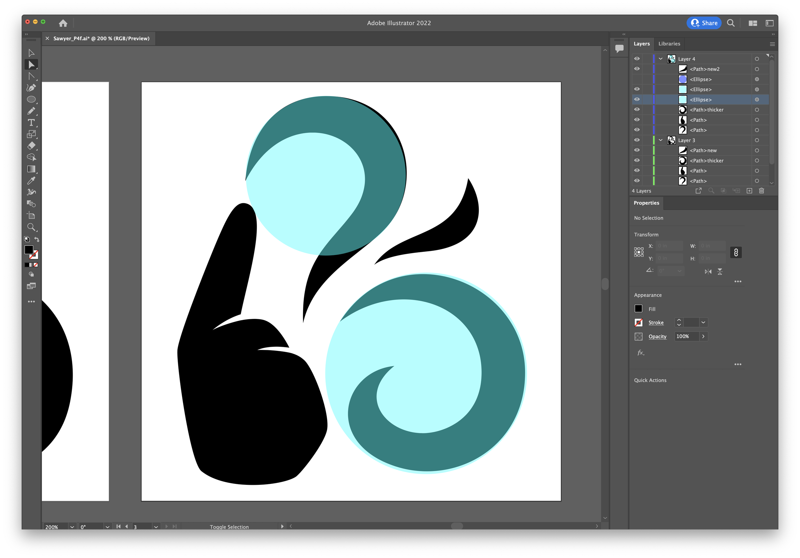Viewport: 800px width, 558px height.
Task: Collapse the Layer 4 group
Action: click(x=660, y=59)
